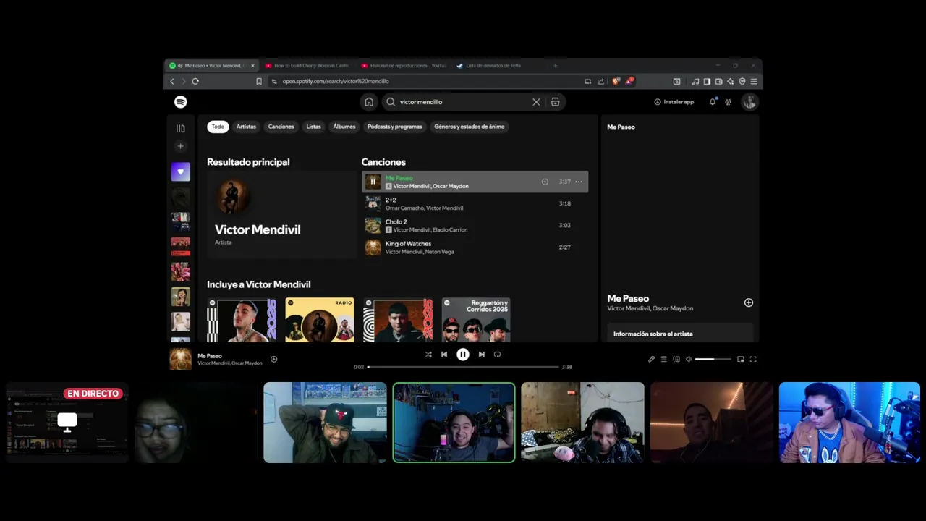Skip to previous track
This screenshot has width=926, height=521.
coord(444,355)
